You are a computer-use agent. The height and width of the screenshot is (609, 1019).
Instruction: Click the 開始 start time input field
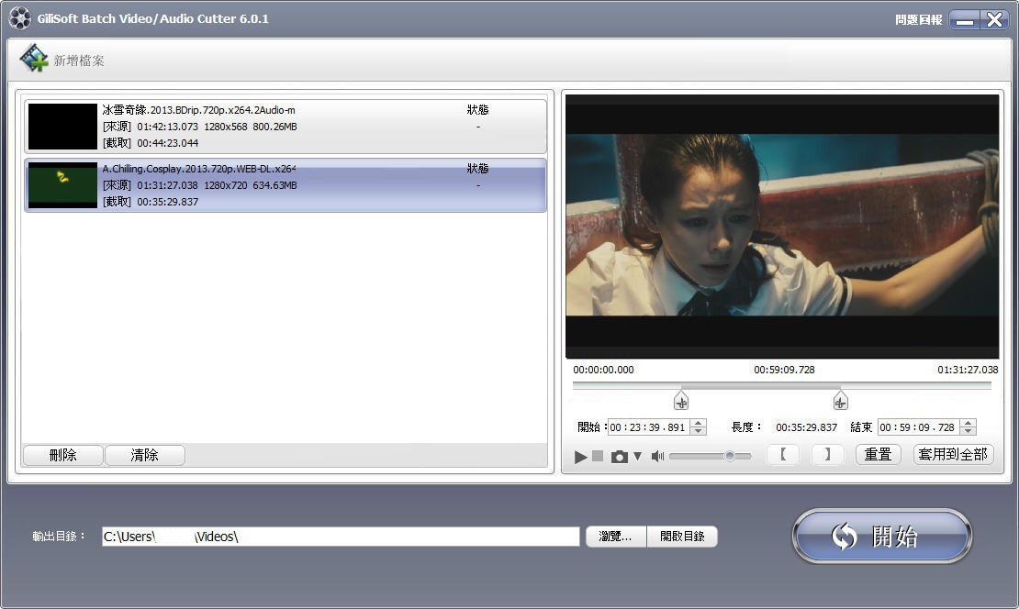click(648, 427)
